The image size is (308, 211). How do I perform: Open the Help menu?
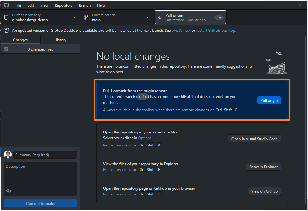pos(101,5)
